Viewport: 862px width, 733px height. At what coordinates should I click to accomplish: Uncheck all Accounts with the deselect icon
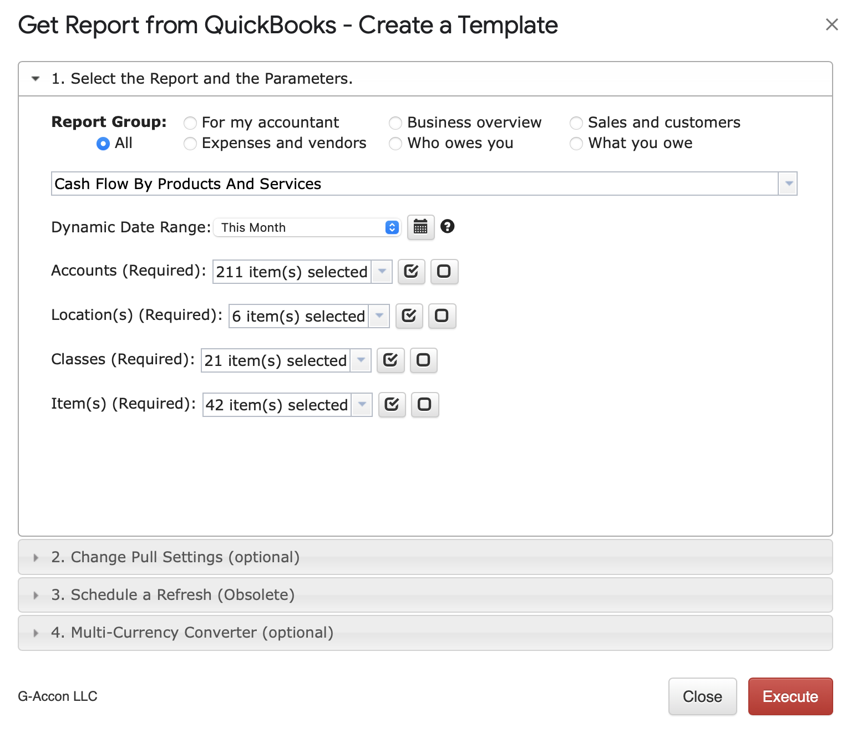[x=444, y=272]
